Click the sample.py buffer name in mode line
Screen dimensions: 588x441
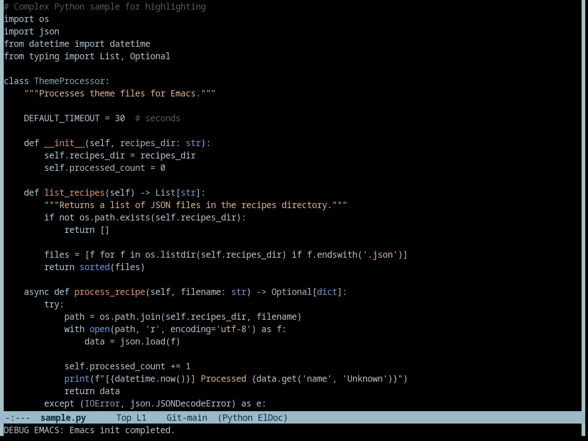pos(63,418)
